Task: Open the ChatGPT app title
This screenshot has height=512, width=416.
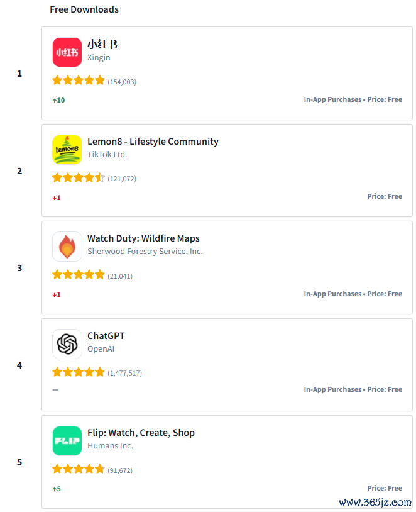Action: [x=106, y=336]
